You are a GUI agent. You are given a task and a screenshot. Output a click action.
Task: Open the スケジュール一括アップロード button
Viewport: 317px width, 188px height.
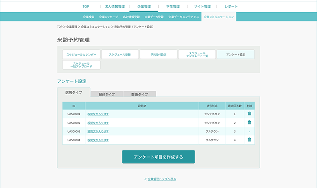81,65
